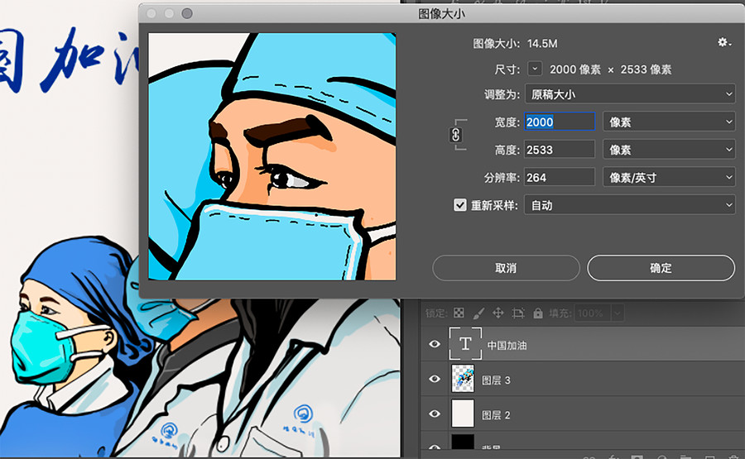Toggle lock image pixels brush icon

[x=478, y=313]
